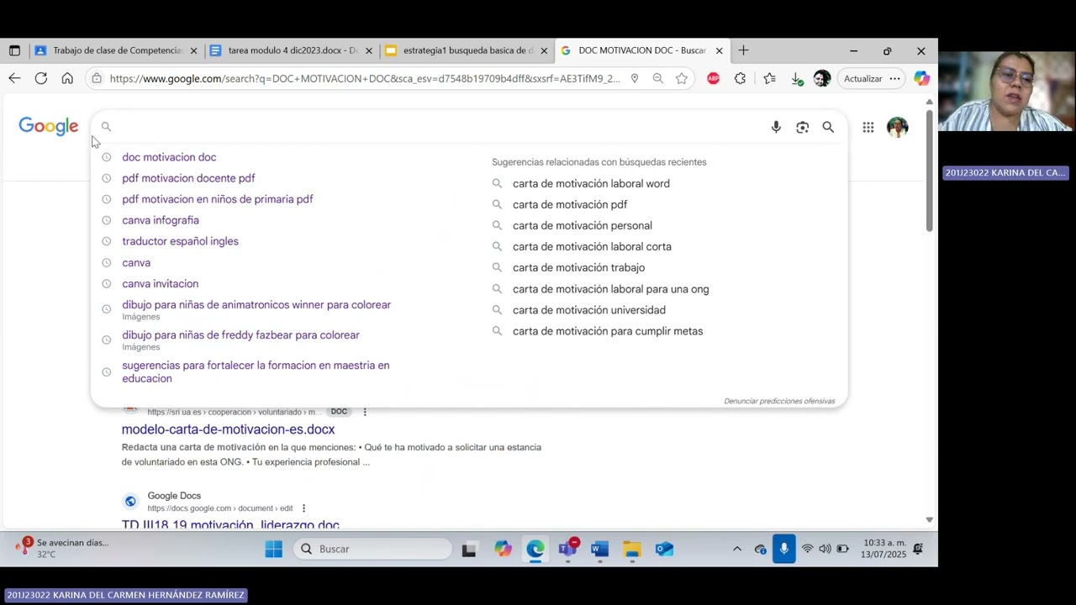Switch to estrategia1 busqueda basica tab
The height and width of the screenshot is (605, 1076).
467,50
